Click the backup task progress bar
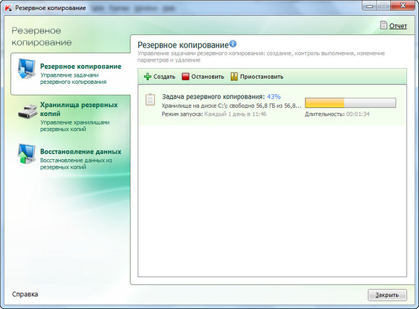Viewport: 419px width, 309px height. click(x=350, y=103)
